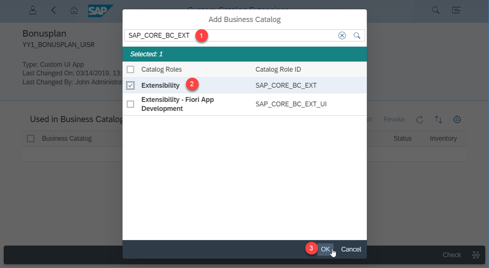Check Extensibility - Fiori App Development row

pos(130,104)
